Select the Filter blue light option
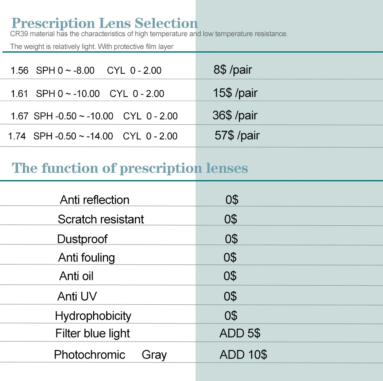This screenshot has height=381, width=383. pyautogui.click(x=93, y=333)
